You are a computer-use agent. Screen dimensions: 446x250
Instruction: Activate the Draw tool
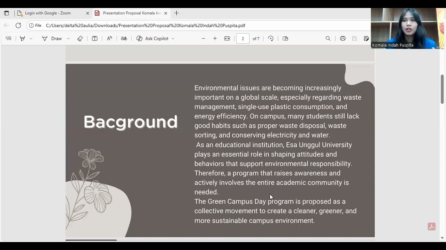[52, 39]
